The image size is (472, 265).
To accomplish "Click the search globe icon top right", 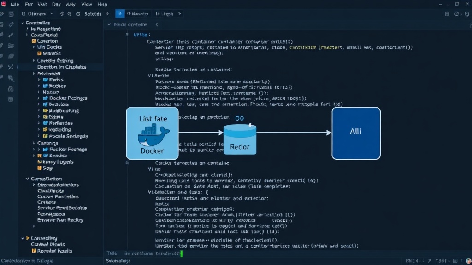I will point(467,14).
